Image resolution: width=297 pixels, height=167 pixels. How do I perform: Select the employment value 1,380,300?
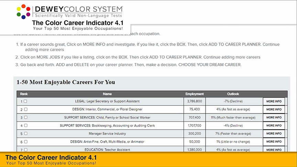[195, 150]
